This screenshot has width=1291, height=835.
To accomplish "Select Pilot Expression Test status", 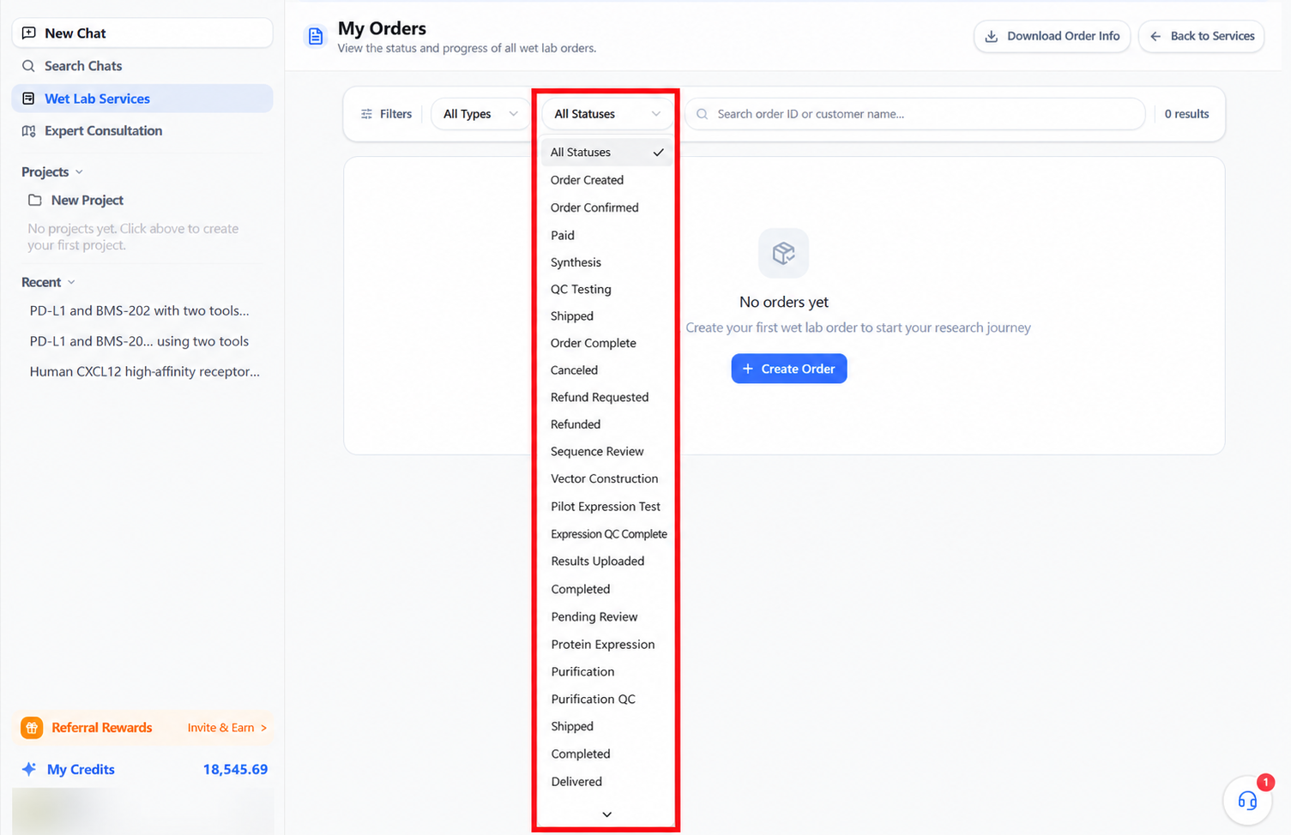I will [x=606, y=507].
